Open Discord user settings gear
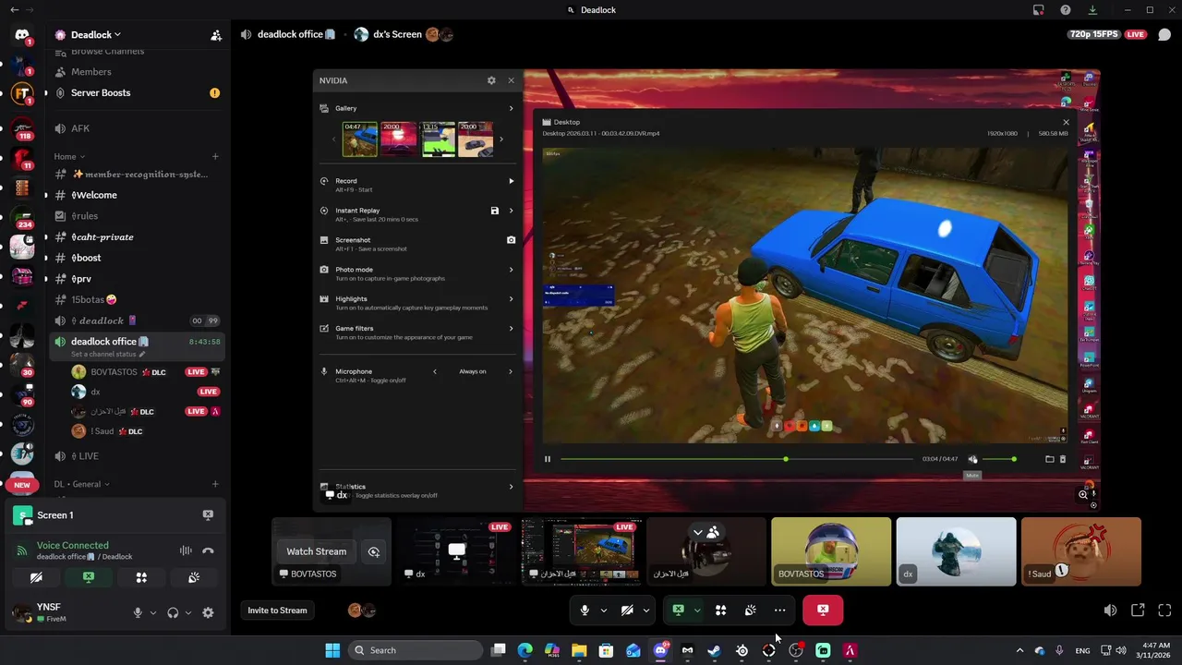Viewport: 1182px width, 665px height. [208, 612]
